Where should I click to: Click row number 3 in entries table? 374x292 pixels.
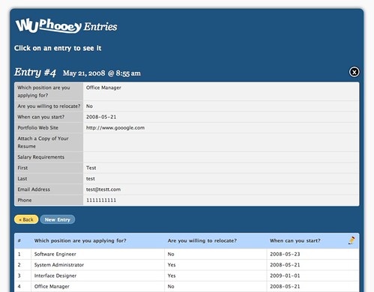19,276
